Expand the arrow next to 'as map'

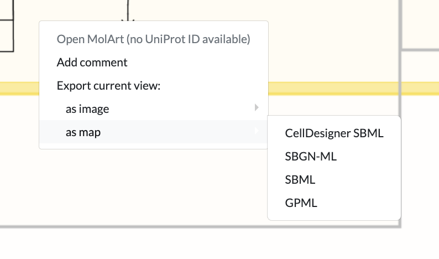point(257,132)
